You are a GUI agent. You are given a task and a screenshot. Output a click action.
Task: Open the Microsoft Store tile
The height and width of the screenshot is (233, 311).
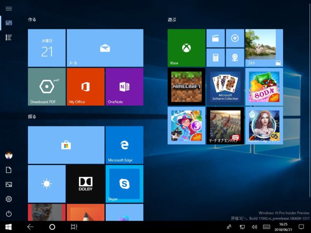(66, 145)
